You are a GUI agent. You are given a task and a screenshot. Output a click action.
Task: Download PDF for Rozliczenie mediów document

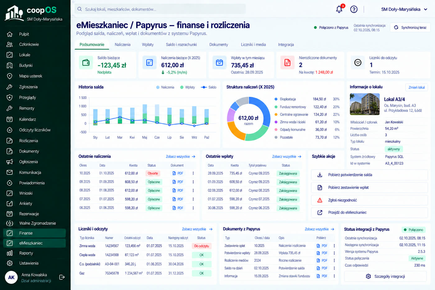pyautogui.click(x=322, y=261)
